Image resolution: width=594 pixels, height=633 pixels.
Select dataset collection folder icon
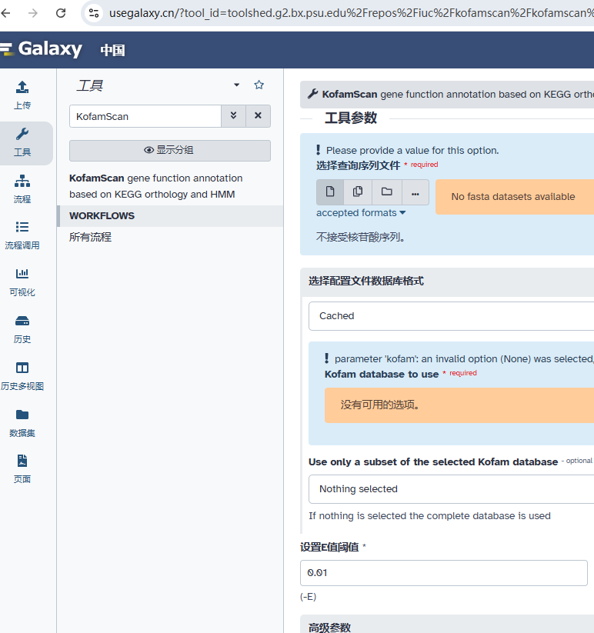coord(387,192)
